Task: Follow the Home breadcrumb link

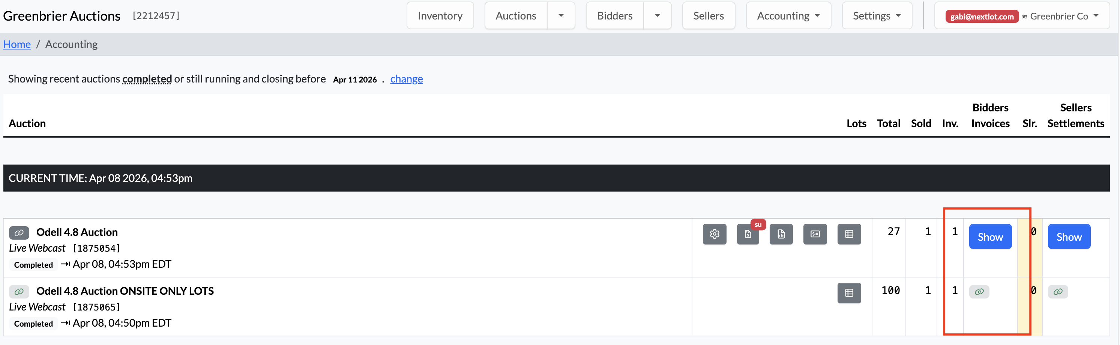Action: 17,44
